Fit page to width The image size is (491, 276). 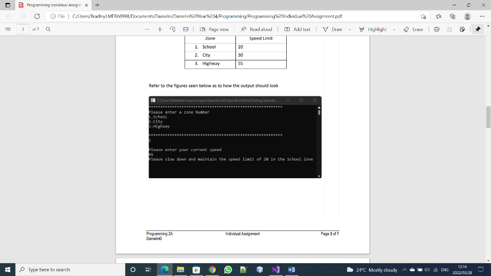(186, 29)
